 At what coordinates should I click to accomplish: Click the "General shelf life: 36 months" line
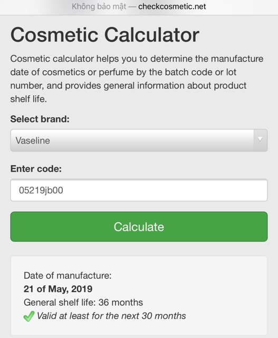pyautogui.click(x=83, y=303)
